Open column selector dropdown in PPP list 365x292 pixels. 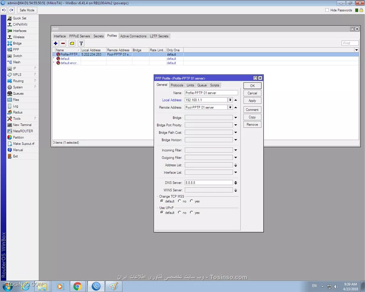pos(356,50)
